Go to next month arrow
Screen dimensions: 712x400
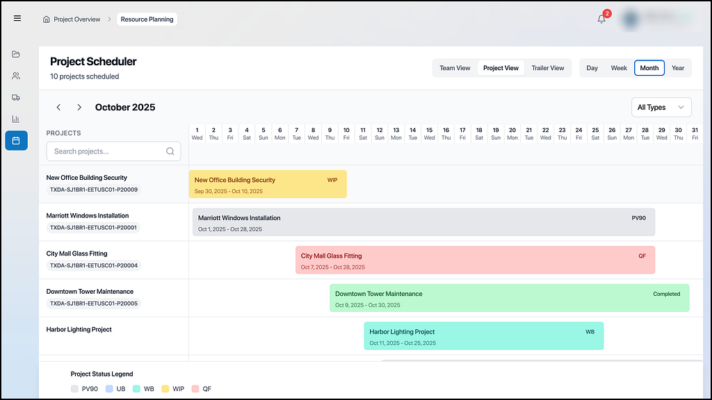click(x=79, y=108)
